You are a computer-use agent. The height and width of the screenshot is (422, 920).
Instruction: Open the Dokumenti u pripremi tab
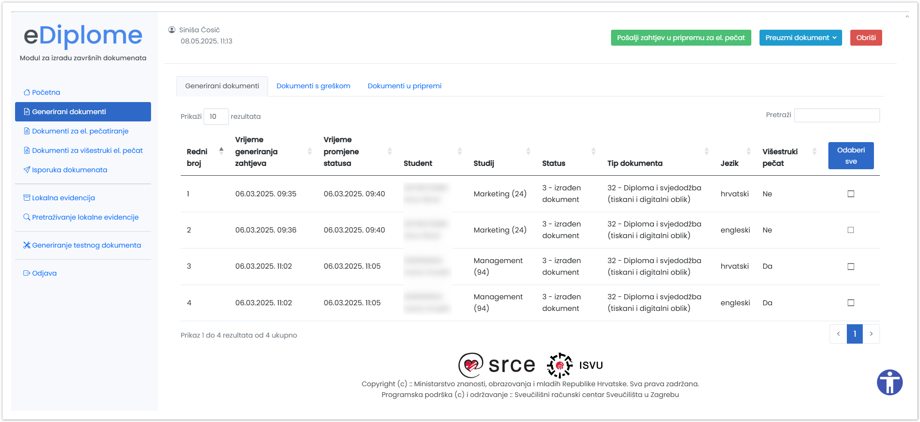tap(404, 86)
